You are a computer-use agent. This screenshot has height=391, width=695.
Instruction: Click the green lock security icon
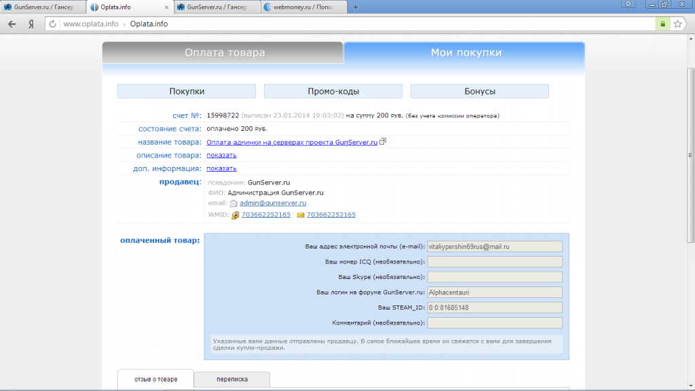[x=662, y=24]
